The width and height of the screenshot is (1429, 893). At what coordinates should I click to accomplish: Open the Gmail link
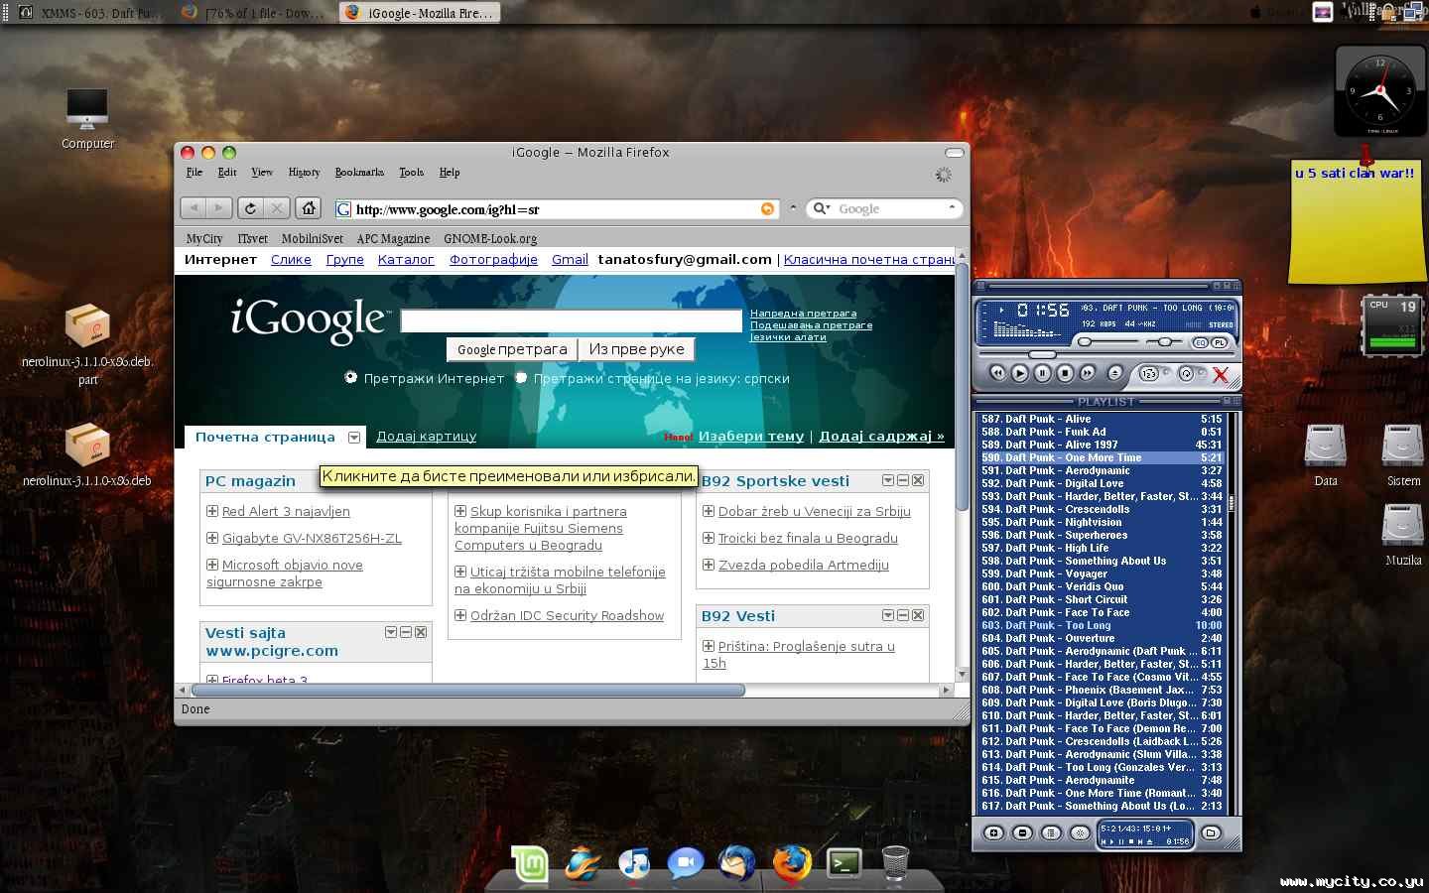tap(570, 259)
